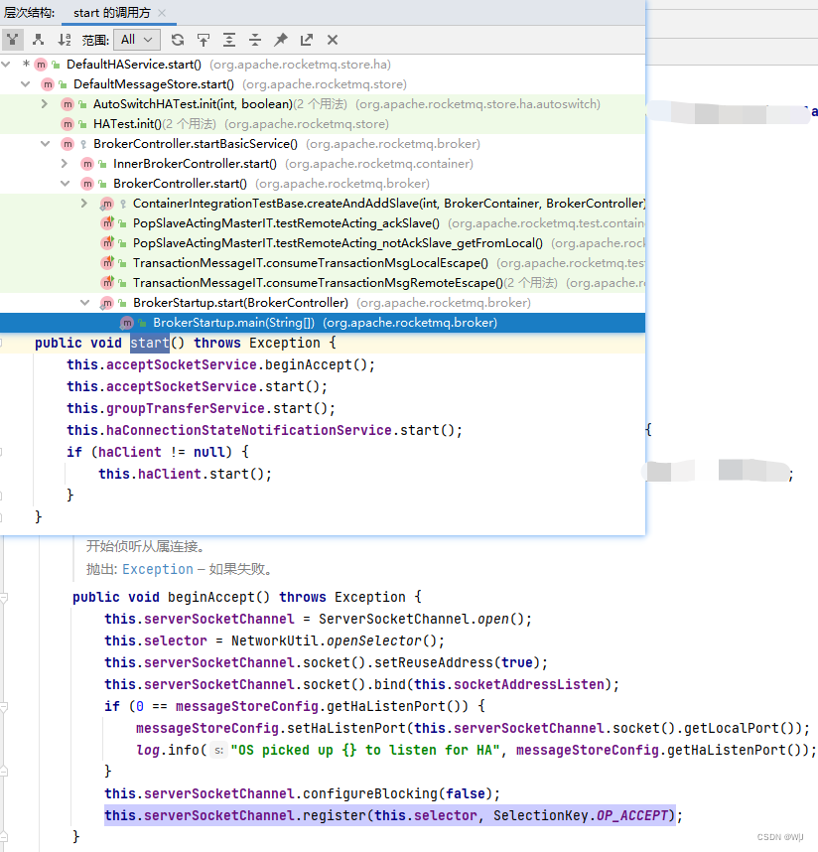
Task: Collapse the DefaultHAService.start() root node
Action: 6,65
